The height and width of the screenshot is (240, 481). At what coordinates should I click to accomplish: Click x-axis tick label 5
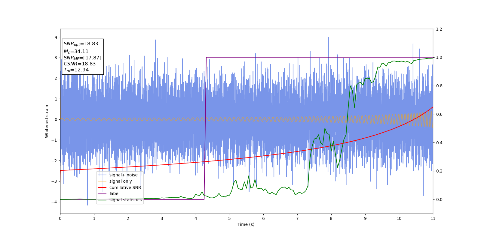point(230,218)
